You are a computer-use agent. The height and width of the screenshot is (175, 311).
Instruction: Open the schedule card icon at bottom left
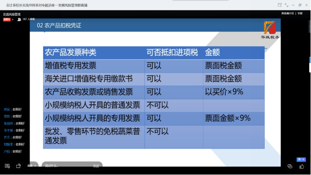coord(7,166)
